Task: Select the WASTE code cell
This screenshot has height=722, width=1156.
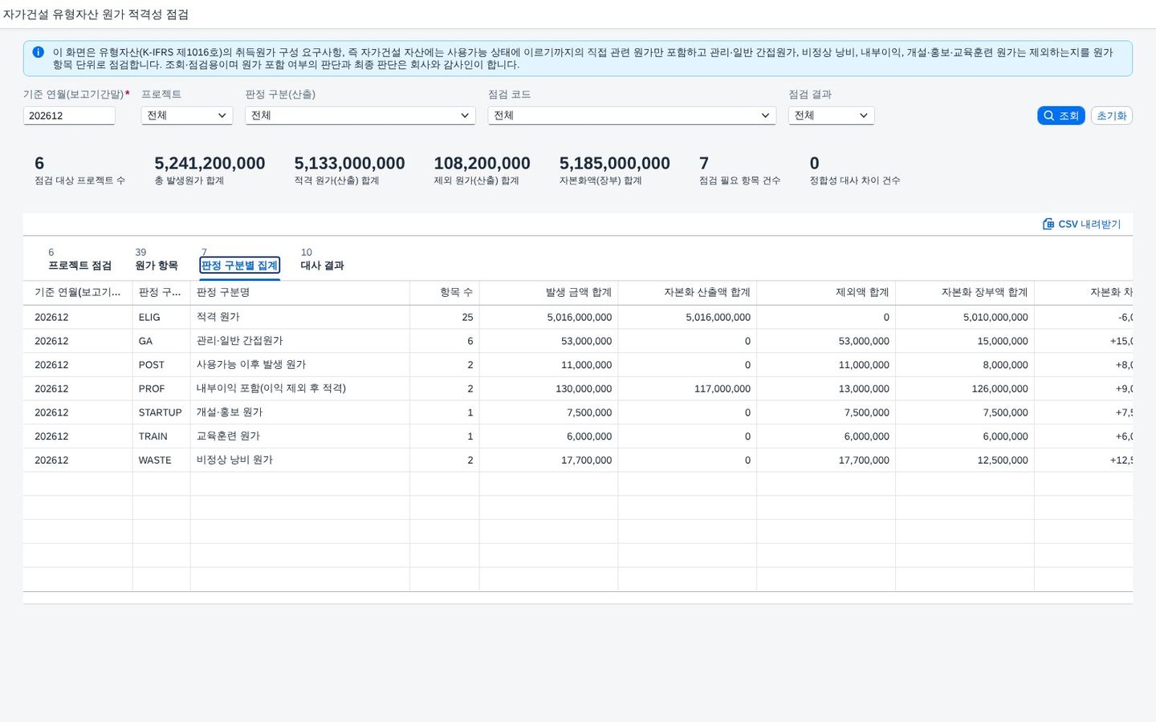Action: click(x=161, y=460)
